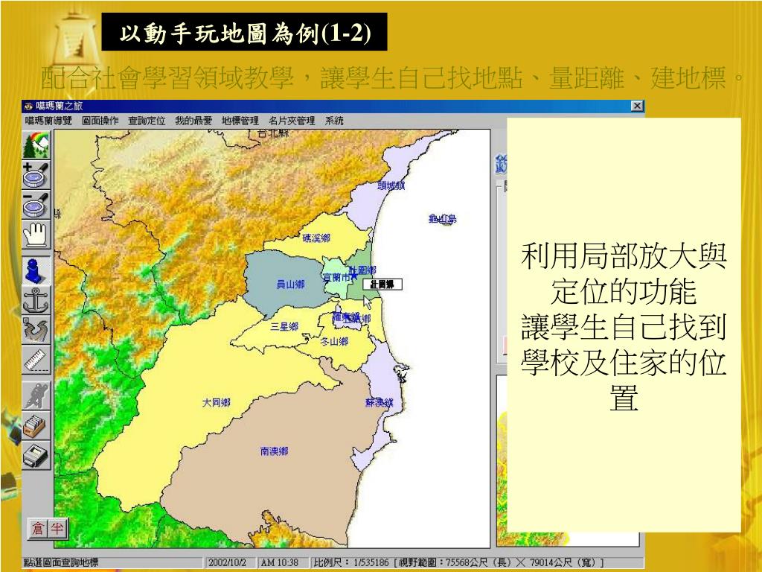Click the 宜蘭市 label on the map
Screen dimensions: 762x572
337,278
